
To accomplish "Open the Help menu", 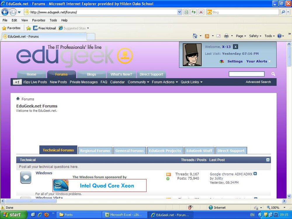I will [65, 20].
